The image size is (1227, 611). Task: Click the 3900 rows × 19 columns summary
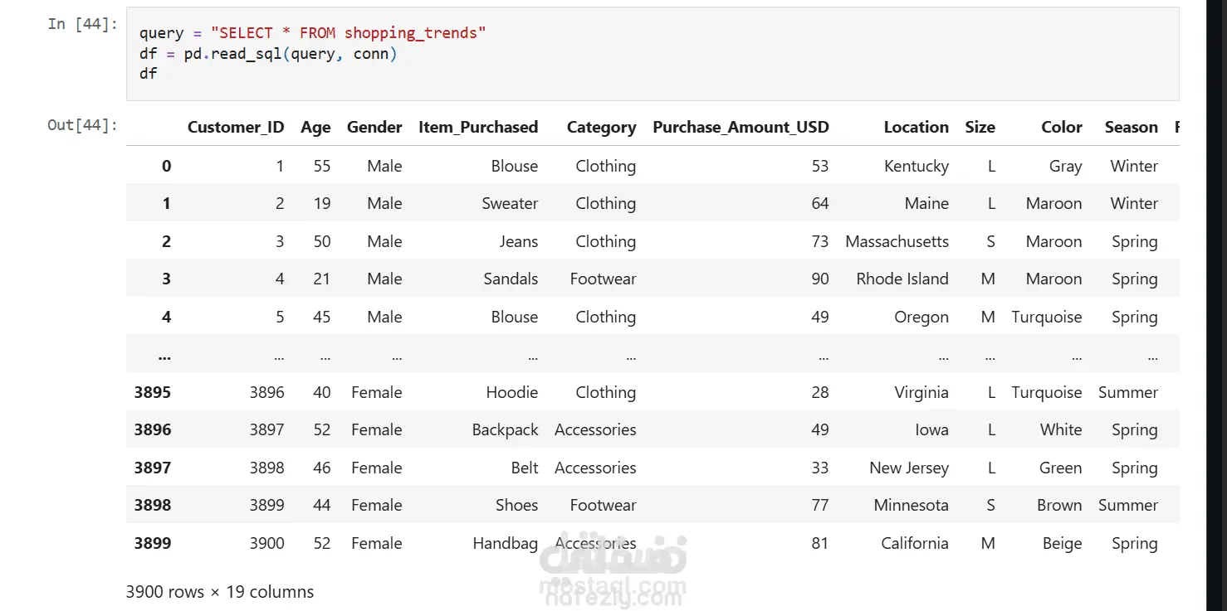pos(220,592)
